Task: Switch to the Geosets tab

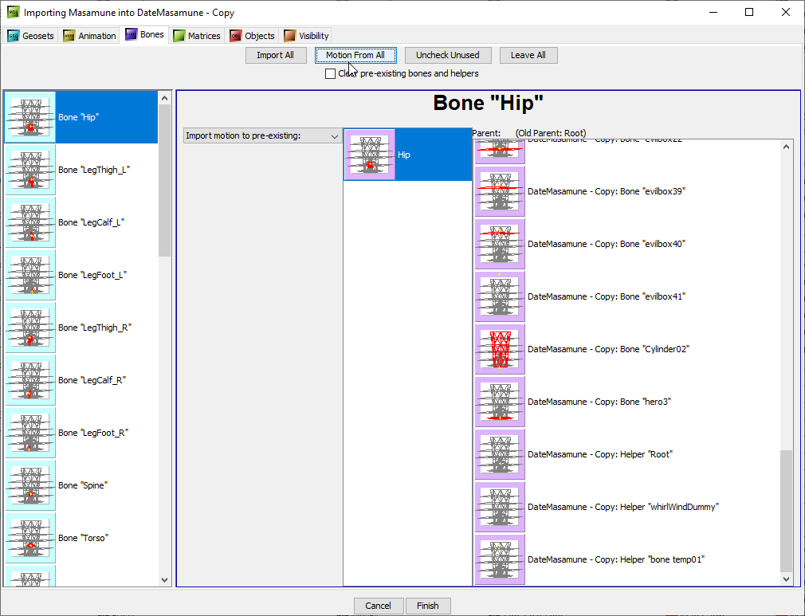Action: [31, 36]
